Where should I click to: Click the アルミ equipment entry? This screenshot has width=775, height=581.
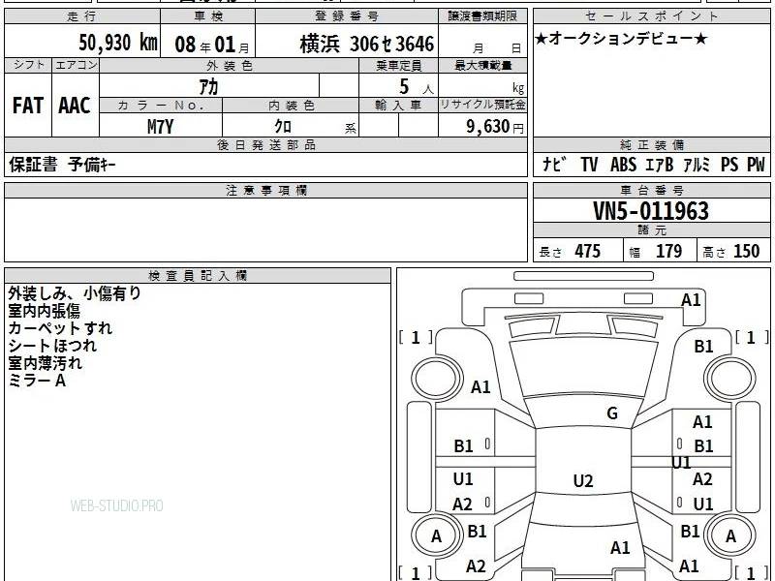click(x=697, y=164)
